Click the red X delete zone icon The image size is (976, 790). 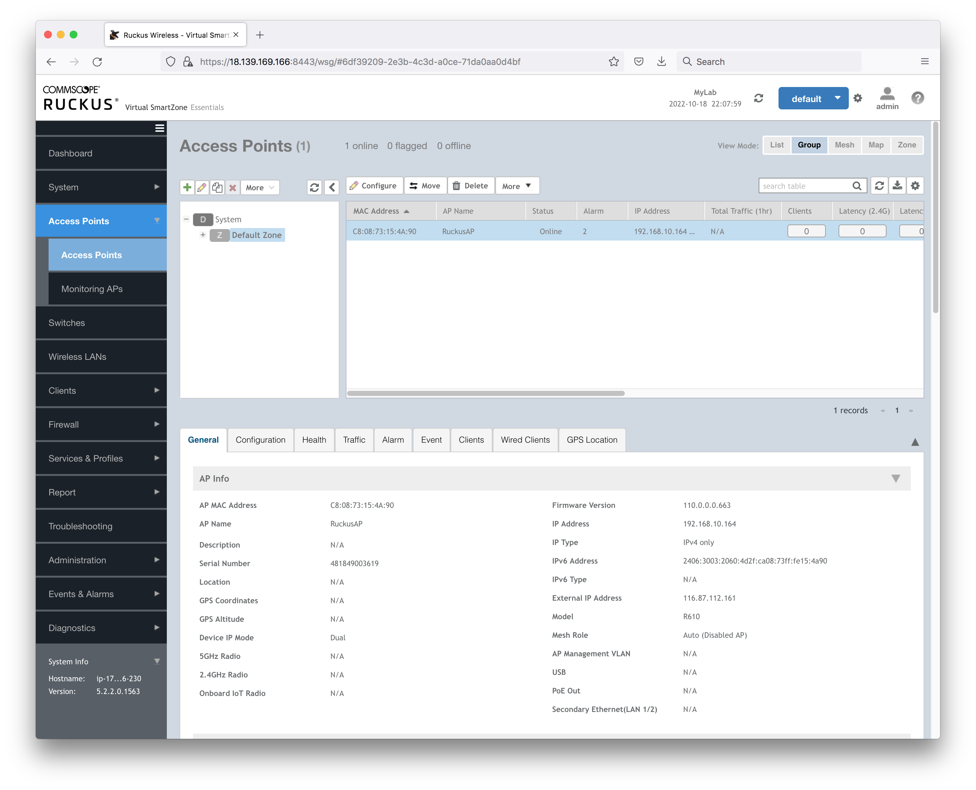(232, 187)
